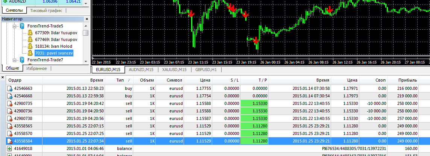Collapse the ForexTrend-Trade5 tree node
Image resolution: width=430 pixels, height=156 pixels.
[15, 26]
